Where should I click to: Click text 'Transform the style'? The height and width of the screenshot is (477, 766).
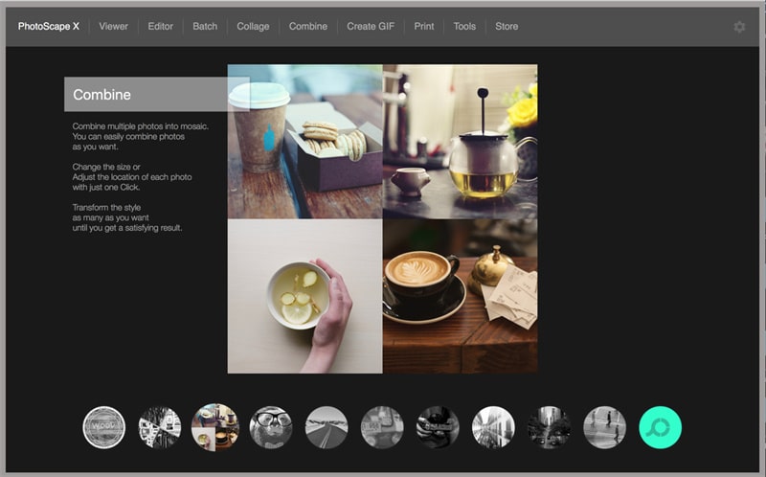106,207
